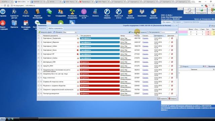Click the pink row swatch in tasks panel
This screenshot has height=121, width=215.
tap(183, 32)
